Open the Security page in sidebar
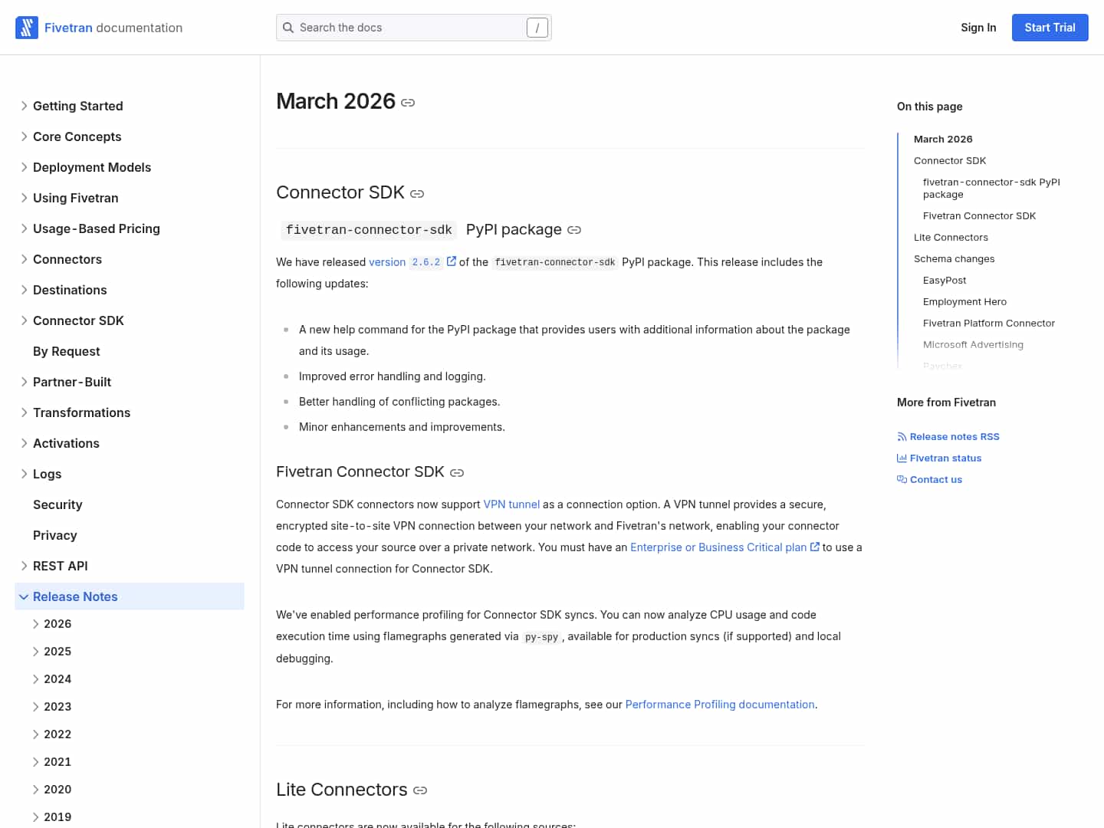This screenshot has width=1104, height=828. pyautogui.click(x=58, y=504)
